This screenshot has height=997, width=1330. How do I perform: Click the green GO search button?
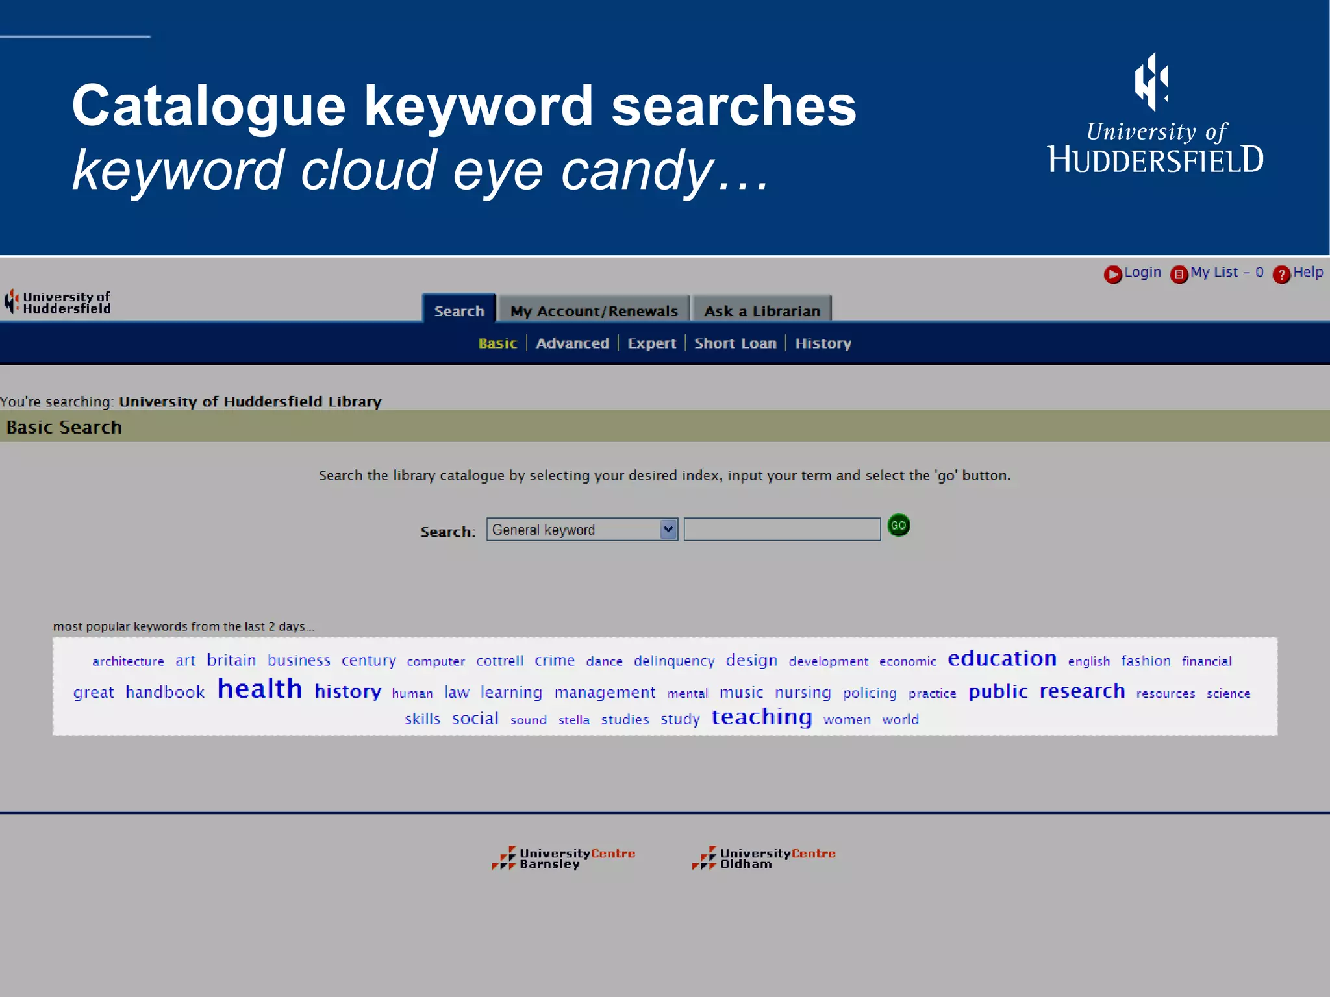898,525
